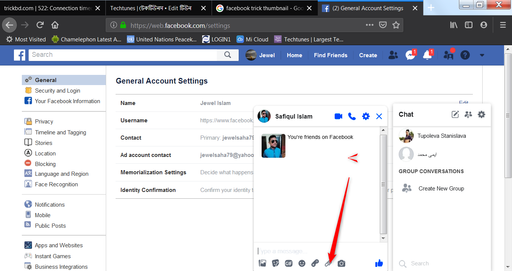Image resolution: width=512 pixels, height=271 pixels.
Task: Save page to Pocket
Action: click(x=383, y=25)
